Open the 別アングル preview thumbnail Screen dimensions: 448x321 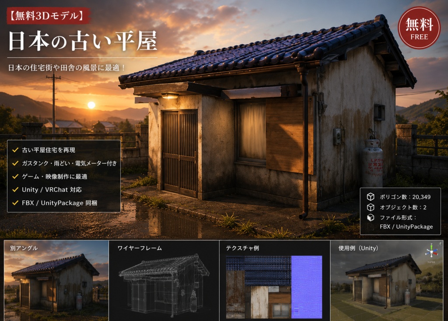click(x=56, y=281)
